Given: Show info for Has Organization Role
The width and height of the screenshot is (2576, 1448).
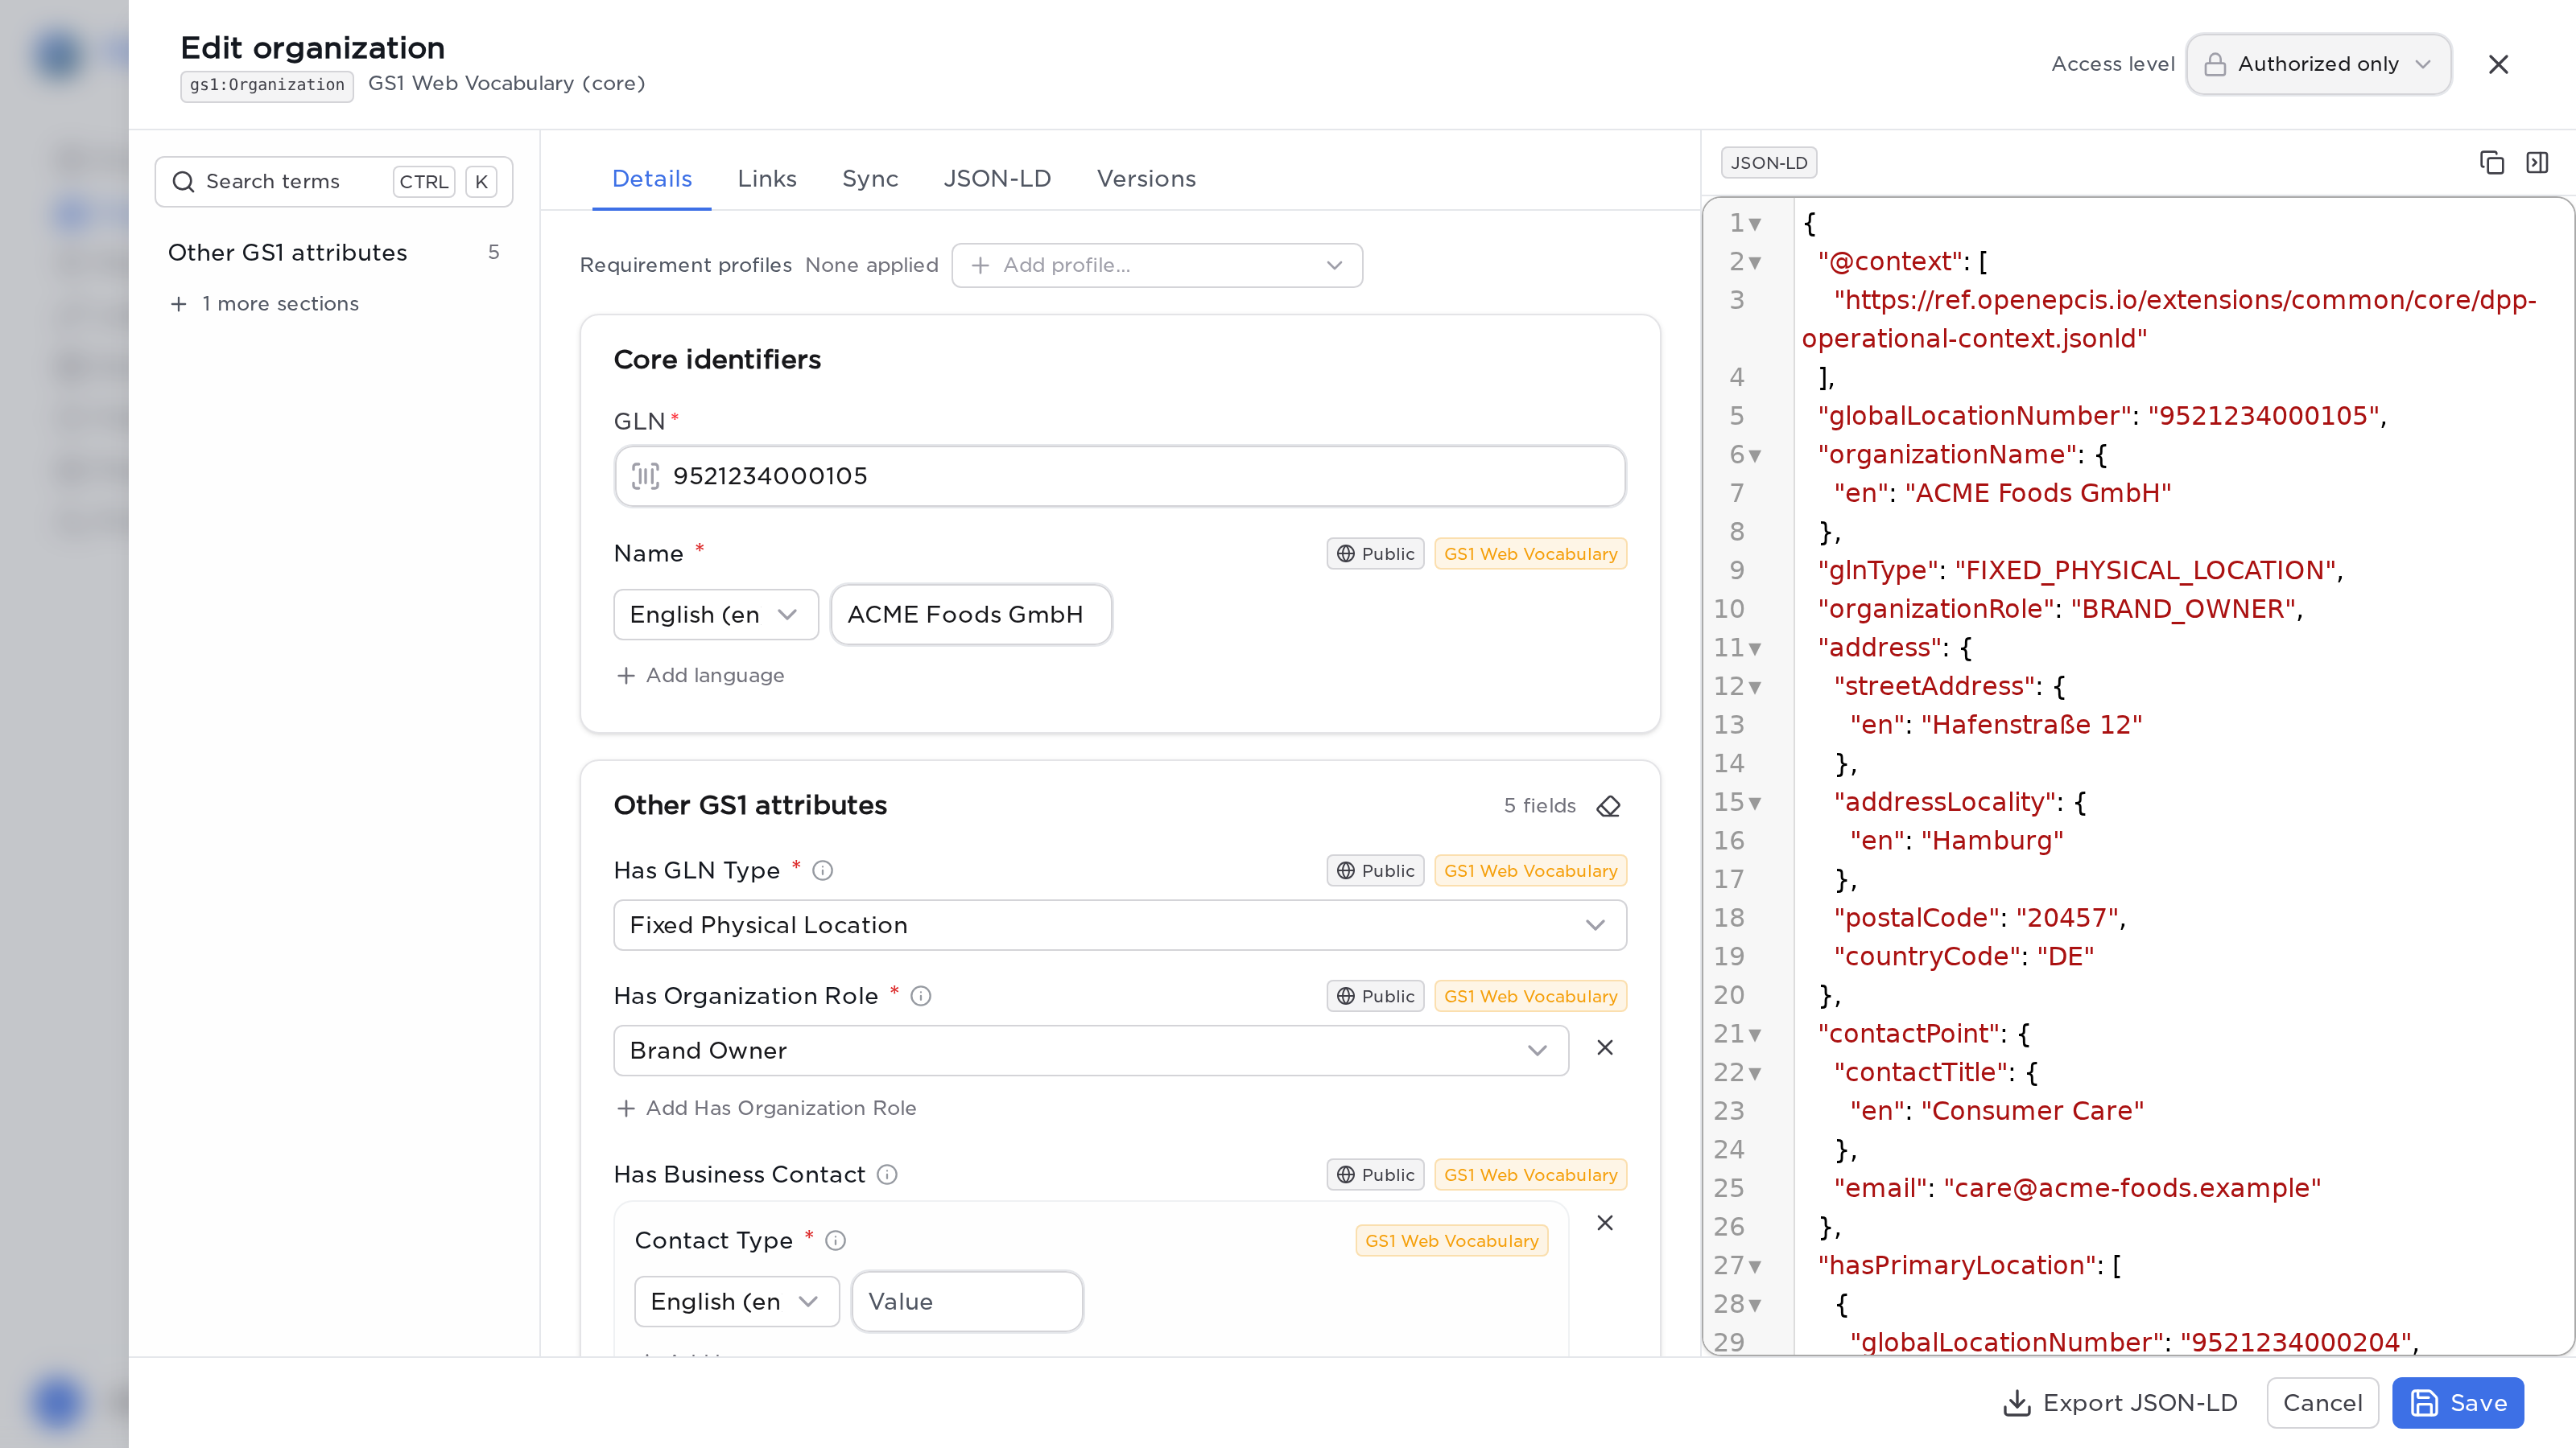Looking at the screenshot, I should point(920,997).
